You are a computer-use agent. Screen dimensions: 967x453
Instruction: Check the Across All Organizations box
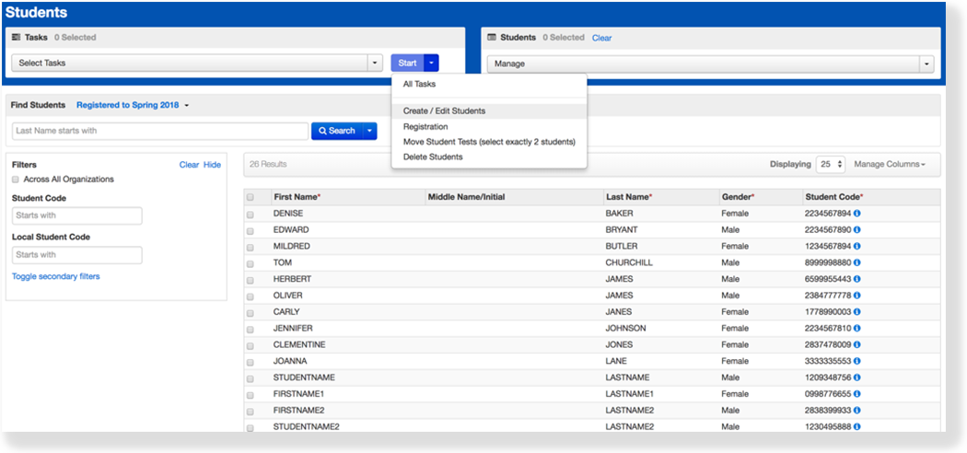point(16,180)
